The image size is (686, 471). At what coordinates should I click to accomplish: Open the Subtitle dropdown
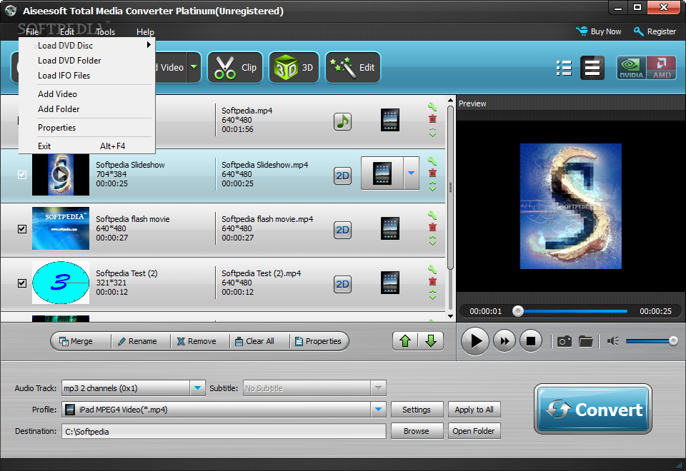[378, 388]
